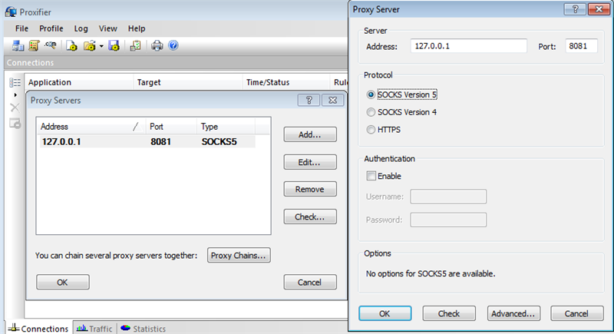Viewport: 614px width, 334px height.
Task: Expand Open Profile dropdown arrow
Action: (101, 46)
